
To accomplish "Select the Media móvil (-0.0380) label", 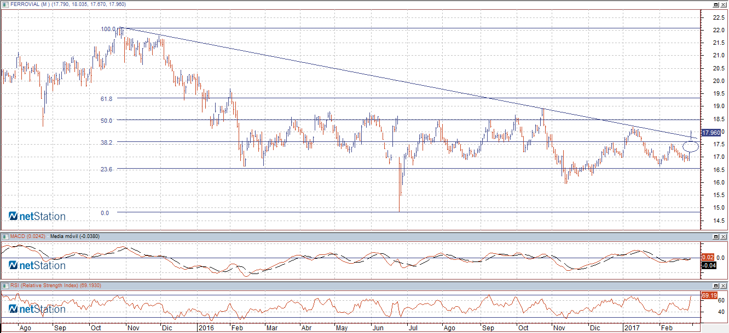I will pos(74,236).
